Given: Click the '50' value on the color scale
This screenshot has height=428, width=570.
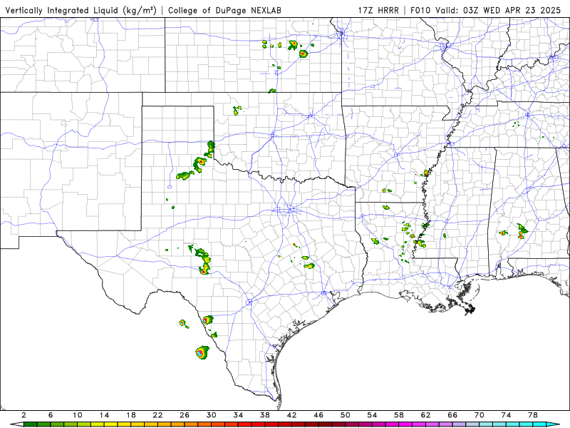Looking at the screenshot, I should pos(346,415).
